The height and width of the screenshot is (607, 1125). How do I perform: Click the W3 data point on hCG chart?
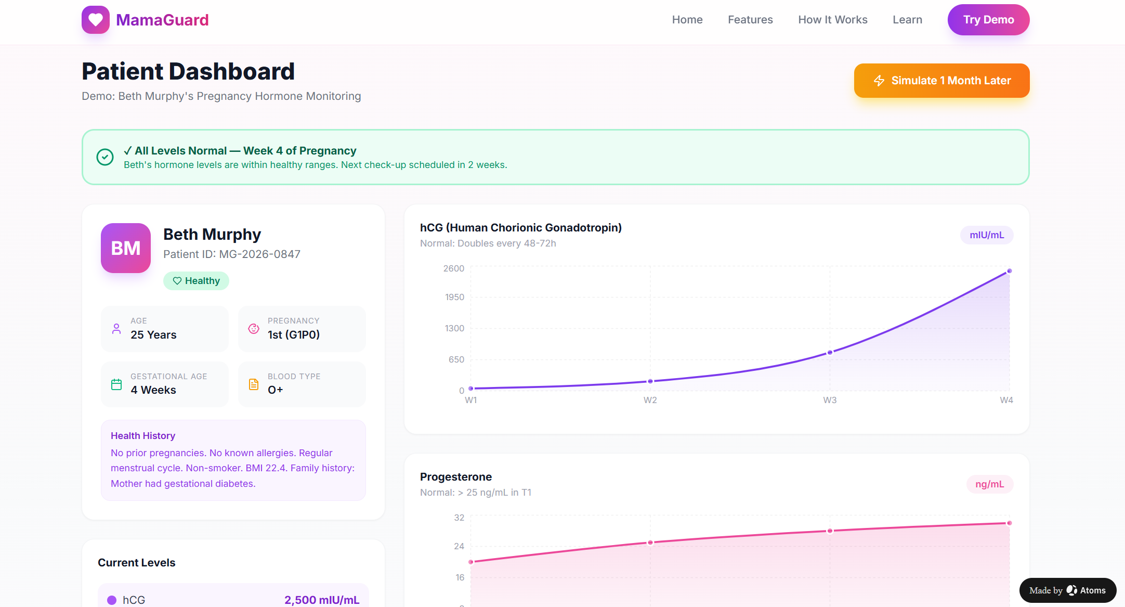pos(830,353)
